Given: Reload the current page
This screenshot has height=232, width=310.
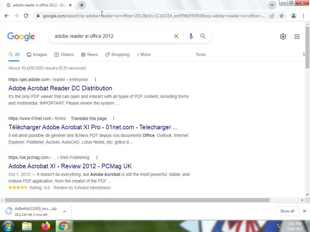Looking at the screenshot, I should [x=26, y=16].
